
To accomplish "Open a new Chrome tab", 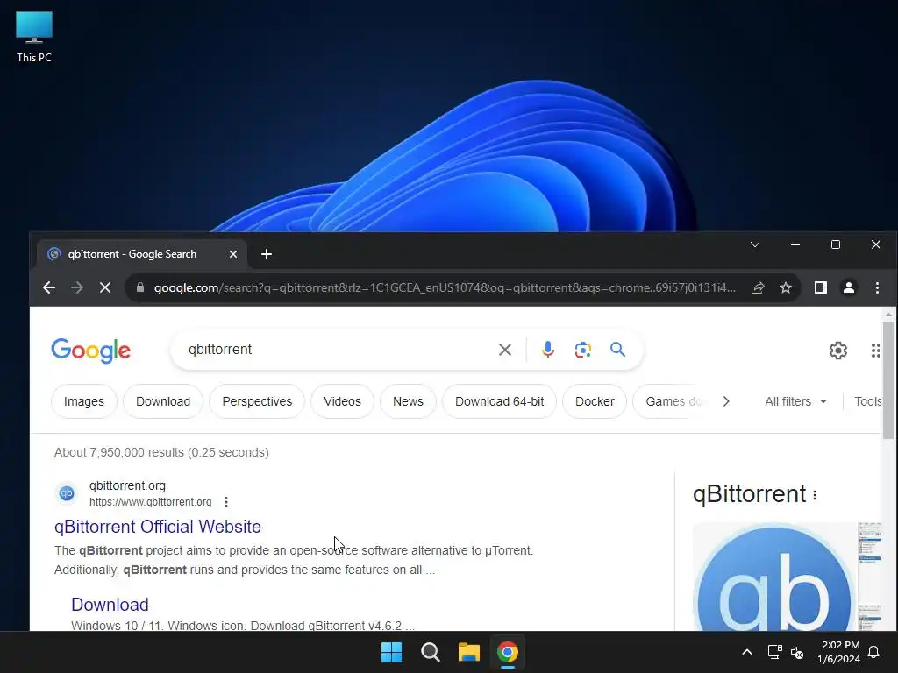I will [x=267, y=254].
